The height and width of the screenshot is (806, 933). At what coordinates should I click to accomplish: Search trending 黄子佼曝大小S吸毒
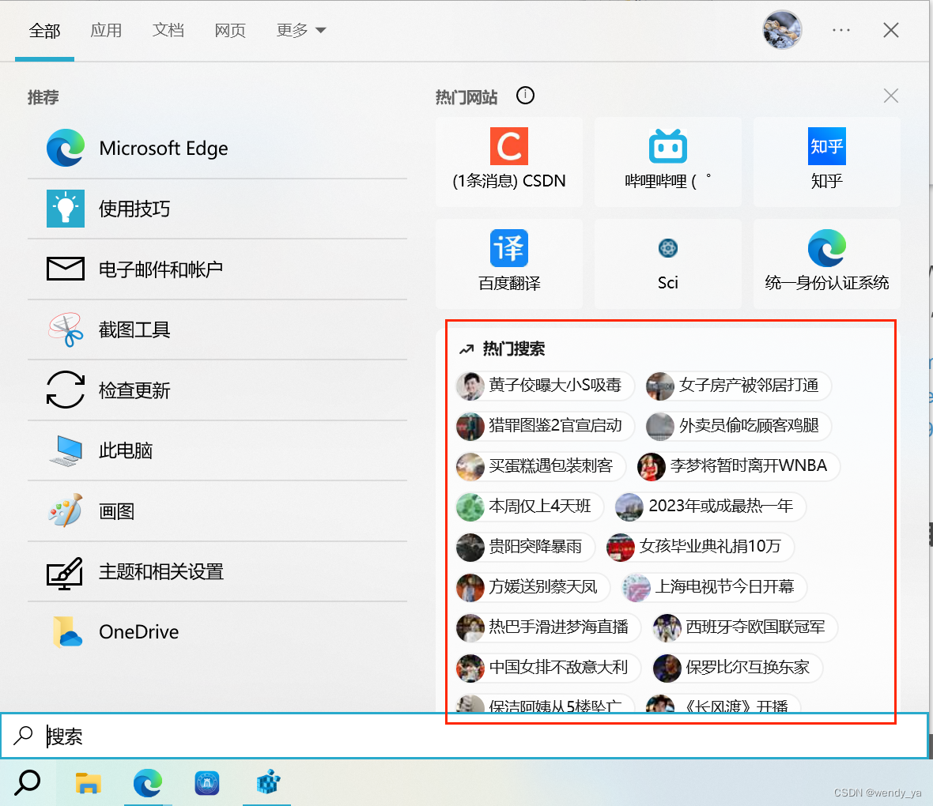545,386
